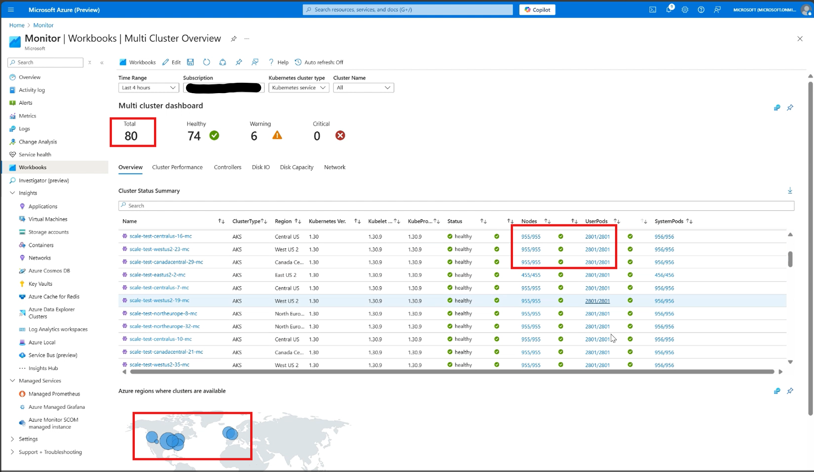
Task: Open the help question mark in header
Action: [701, 10]
